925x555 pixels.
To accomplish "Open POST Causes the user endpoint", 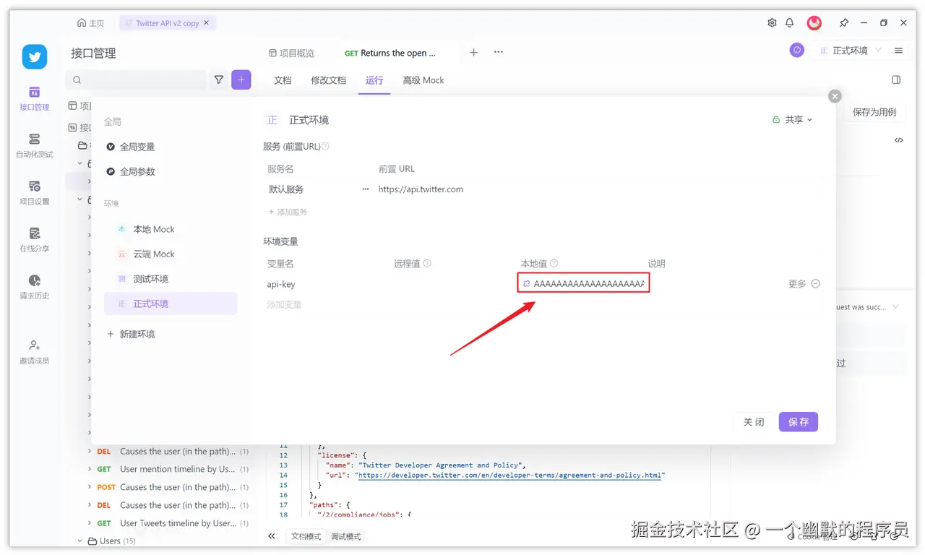I will (x=173, y=487).
